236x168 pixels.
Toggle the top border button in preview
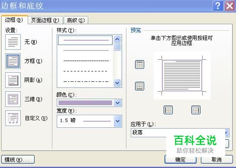(x=139, y=65)
